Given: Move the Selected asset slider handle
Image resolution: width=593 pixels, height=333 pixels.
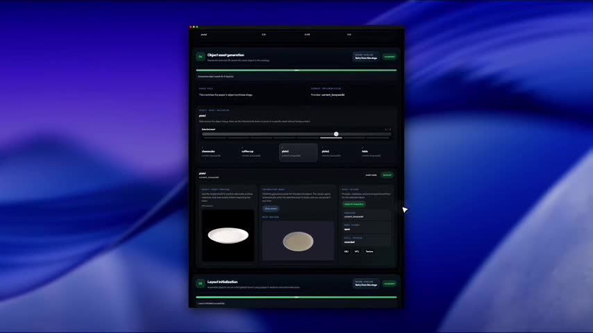Looking at the screenshot, I should click(x=336, y=134).
